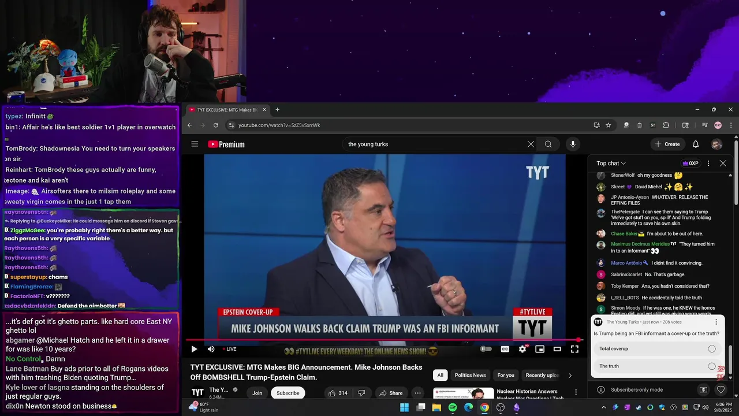Open Chrome extensions puzzle icon
Screen dimensions: 739x416
pyautogui.click(x=666, y=125)
